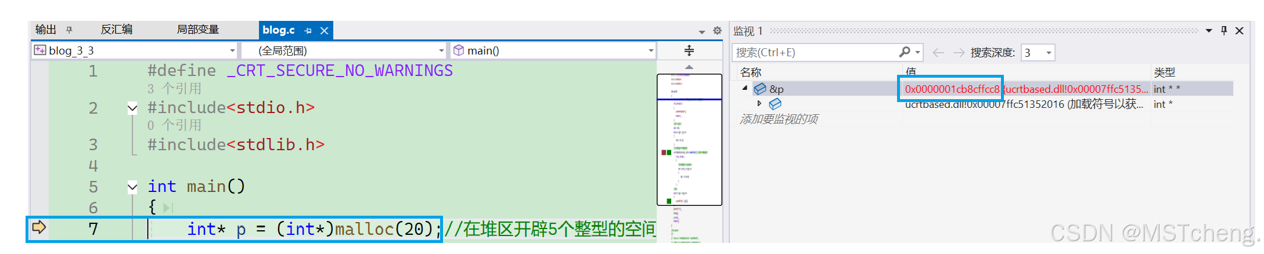1264x254 pixels.
Task: Toggle pin on the blog.c tab
Action: click(308, 31)
